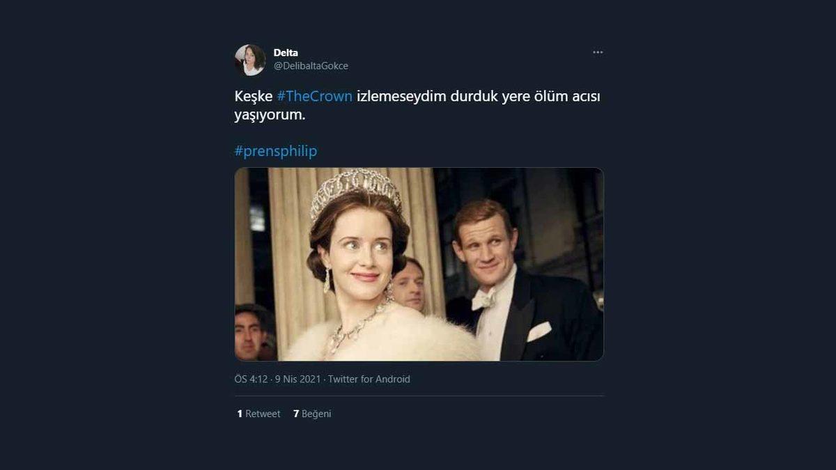Open the tweet overflow options menu
The height and width of the screenshot is (470, 836).
pyautogui.click(x=598, y=51)
